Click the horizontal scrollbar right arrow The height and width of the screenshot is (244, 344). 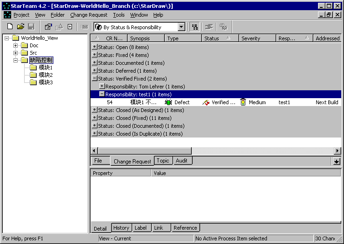click(x=338, y=150)
